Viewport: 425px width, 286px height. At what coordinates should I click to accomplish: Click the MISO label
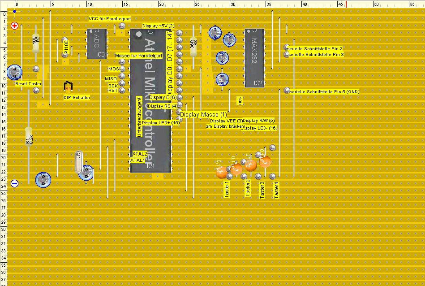[111, 79]
